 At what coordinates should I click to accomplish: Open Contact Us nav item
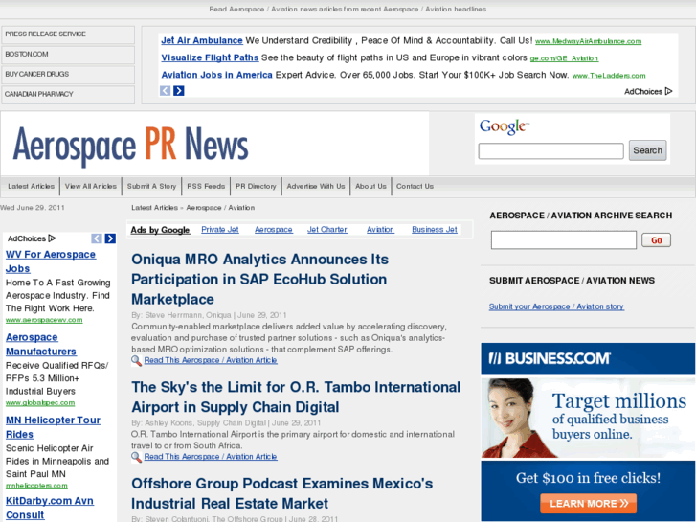point(415,186)
